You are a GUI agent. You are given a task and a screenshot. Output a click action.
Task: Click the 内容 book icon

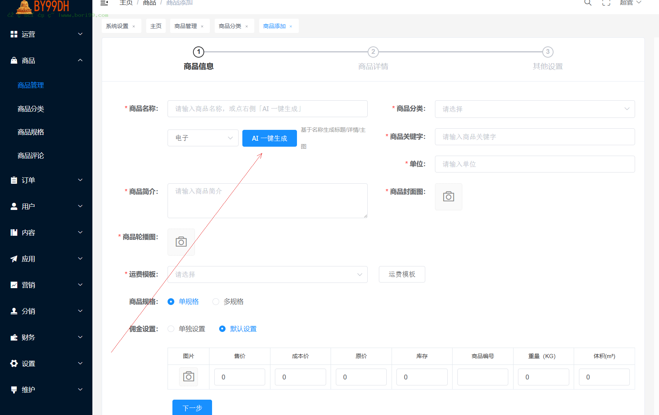coord(14,232)
